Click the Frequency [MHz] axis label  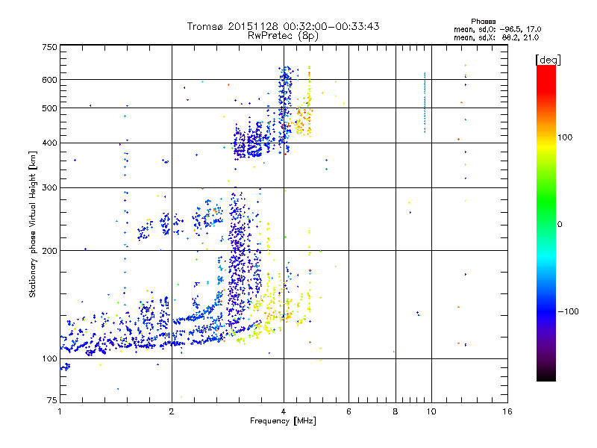click(283, 421)
